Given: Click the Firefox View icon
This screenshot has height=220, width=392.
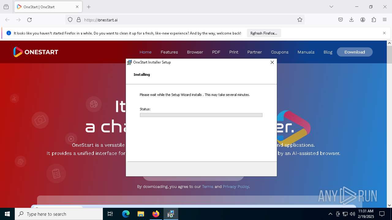Looking at the screenshot, I should 6,7.
